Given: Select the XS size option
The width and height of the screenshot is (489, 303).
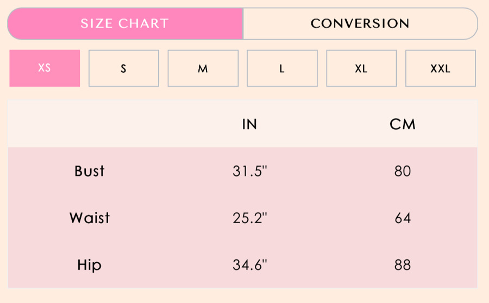Looking at the screenshot, I should click(45, 68).
